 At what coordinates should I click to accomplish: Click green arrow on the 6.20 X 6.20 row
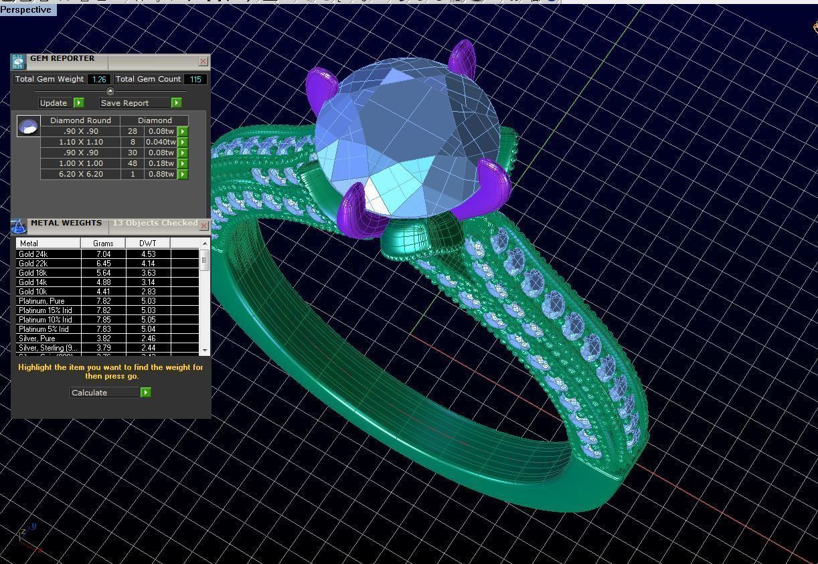point(182,174)
